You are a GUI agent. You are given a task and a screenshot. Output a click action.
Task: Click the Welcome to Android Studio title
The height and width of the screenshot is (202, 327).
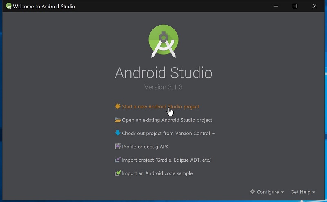(x=44, y=7)
